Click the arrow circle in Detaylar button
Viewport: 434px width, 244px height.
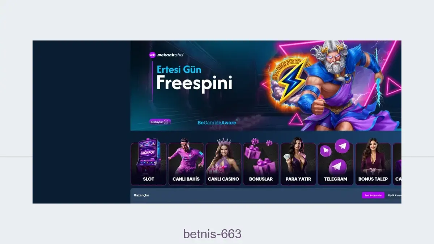click(166, 122)
